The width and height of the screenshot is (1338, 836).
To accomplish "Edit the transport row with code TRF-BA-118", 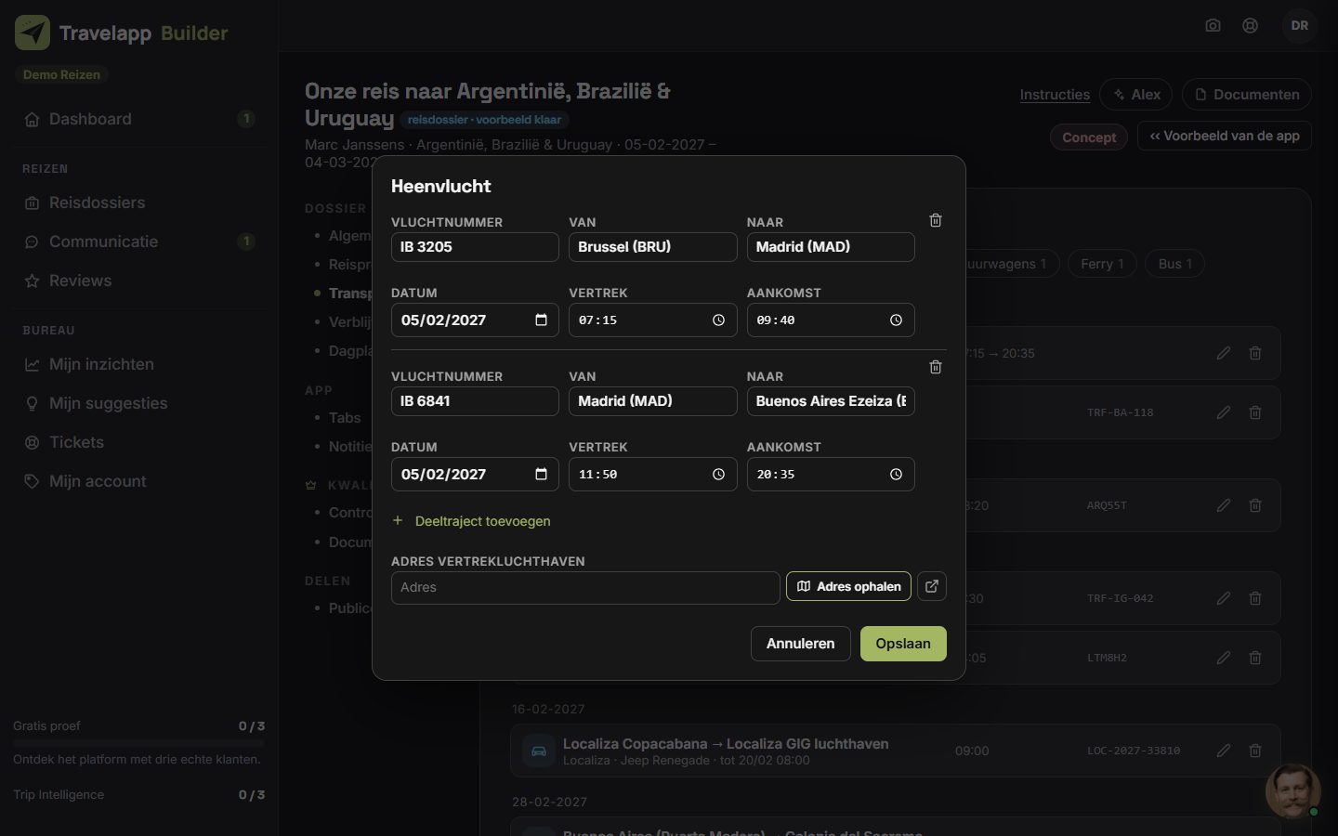I will [1224, 412].
